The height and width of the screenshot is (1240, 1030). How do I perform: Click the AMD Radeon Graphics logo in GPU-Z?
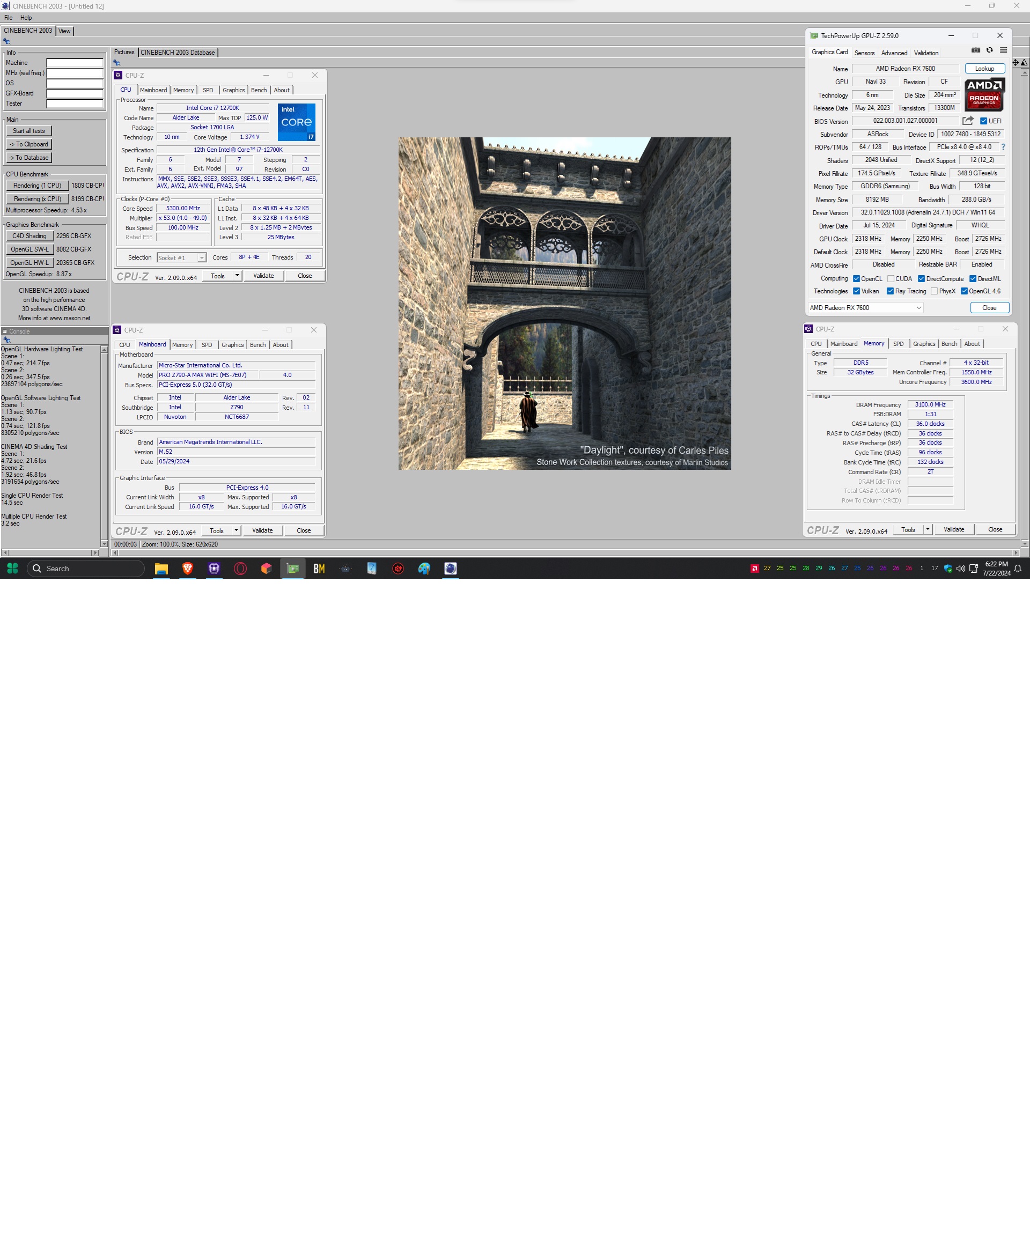pyautogui.click(x=984, y=94)
